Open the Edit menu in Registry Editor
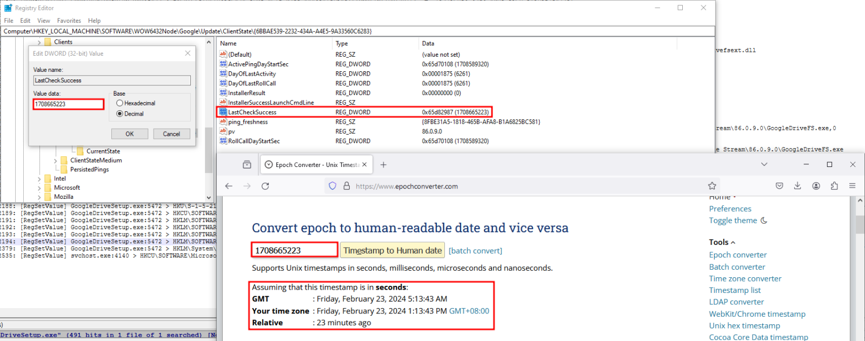865x341 pixels. tap(25, 21)
